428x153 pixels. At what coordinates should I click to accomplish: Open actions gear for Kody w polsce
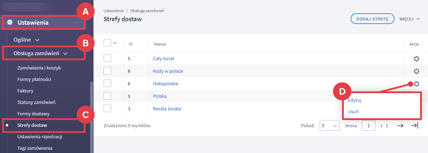[416, 71]
